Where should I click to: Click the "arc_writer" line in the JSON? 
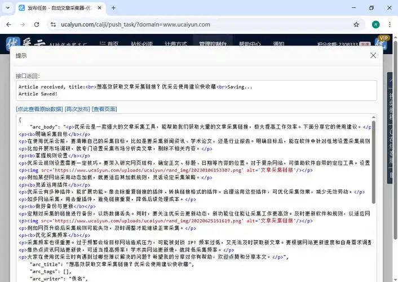(59, 279)
